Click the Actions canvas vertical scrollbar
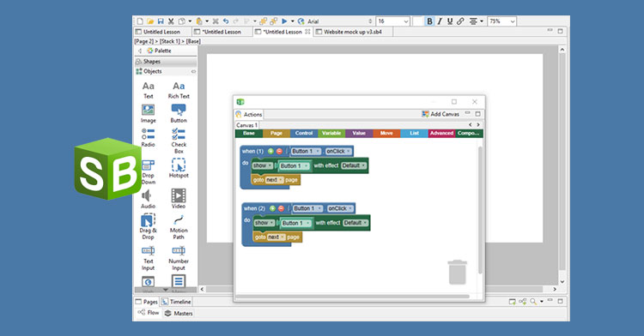The height and width of the screenshot is (336, 644). tap(480, 210)
